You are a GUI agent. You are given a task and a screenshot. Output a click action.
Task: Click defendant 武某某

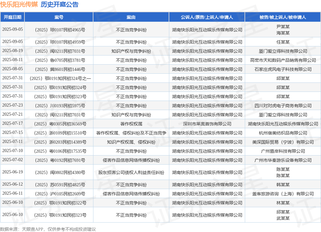tap(283, 218)
